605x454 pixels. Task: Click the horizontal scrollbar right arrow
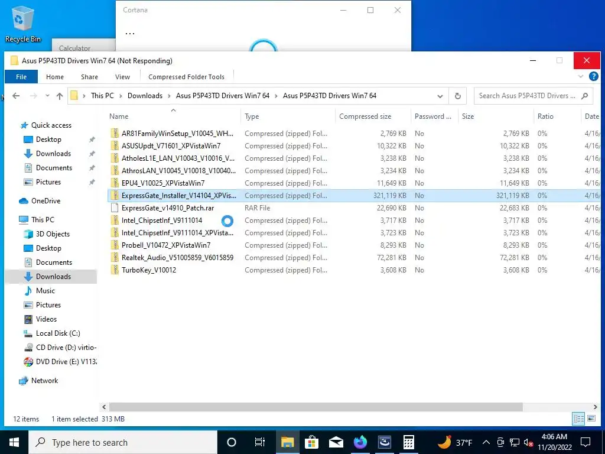click(x=595, y=407)
